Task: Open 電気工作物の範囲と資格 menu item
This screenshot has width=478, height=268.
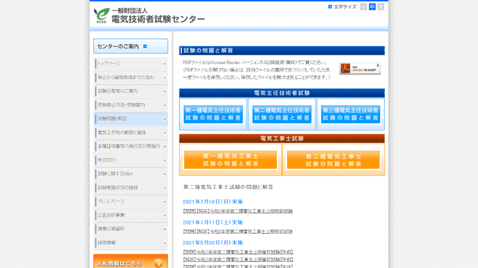Action: point(131,133)
